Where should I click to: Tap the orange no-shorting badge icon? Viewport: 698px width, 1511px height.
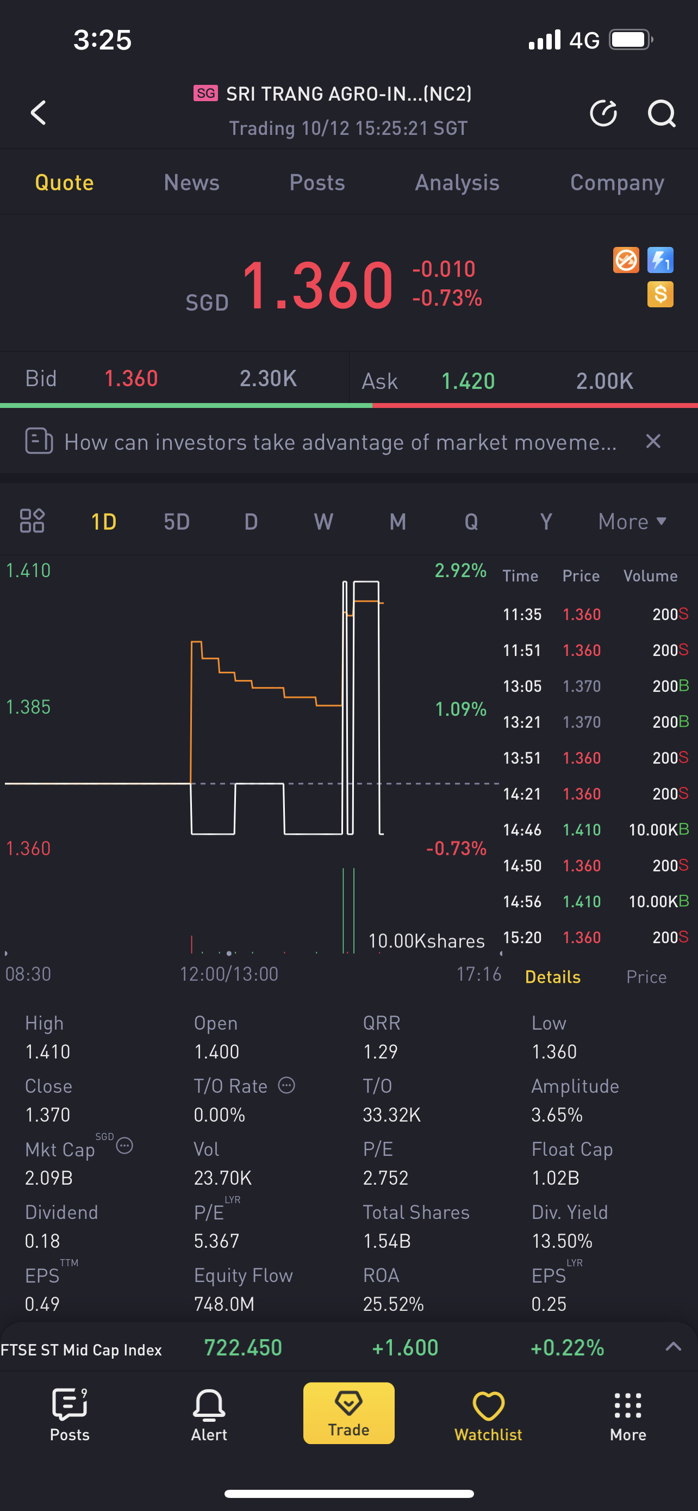click(625, 260)
